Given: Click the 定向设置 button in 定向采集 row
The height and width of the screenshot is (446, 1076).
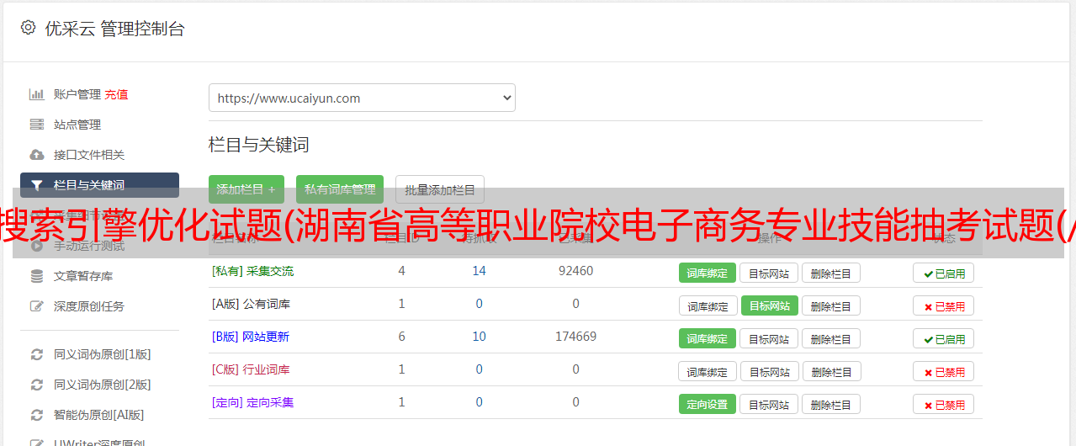Looking at the screenshot, I should (x=708, y=404).
